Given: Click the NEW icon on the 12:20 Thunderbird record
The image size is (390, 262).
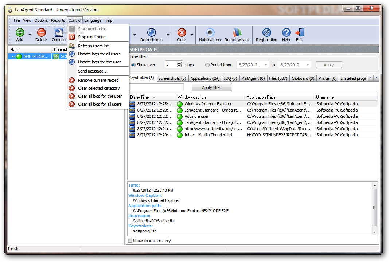Looking at the screenshot, I should coord(132,135).
